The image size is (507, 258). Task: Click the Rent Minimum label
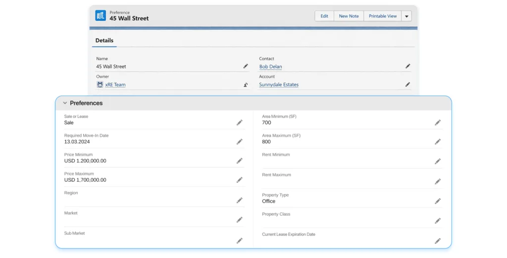(x=276, y=155)
